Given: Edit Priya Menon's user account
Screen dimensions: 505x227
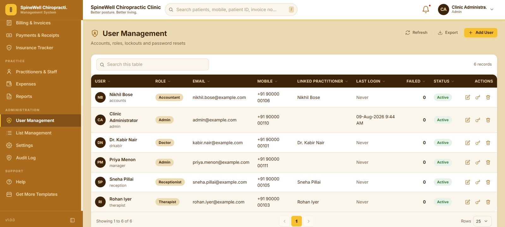Looking at the screenshot, I should pos(468,162).
